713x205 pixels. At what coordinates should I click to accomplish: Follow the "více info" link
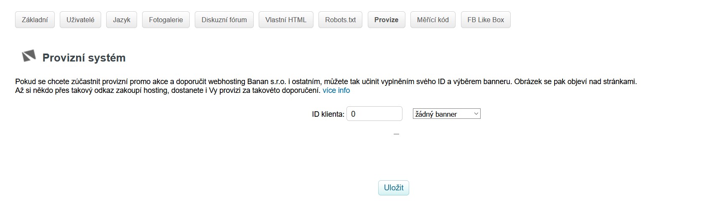tap(336, 90)
